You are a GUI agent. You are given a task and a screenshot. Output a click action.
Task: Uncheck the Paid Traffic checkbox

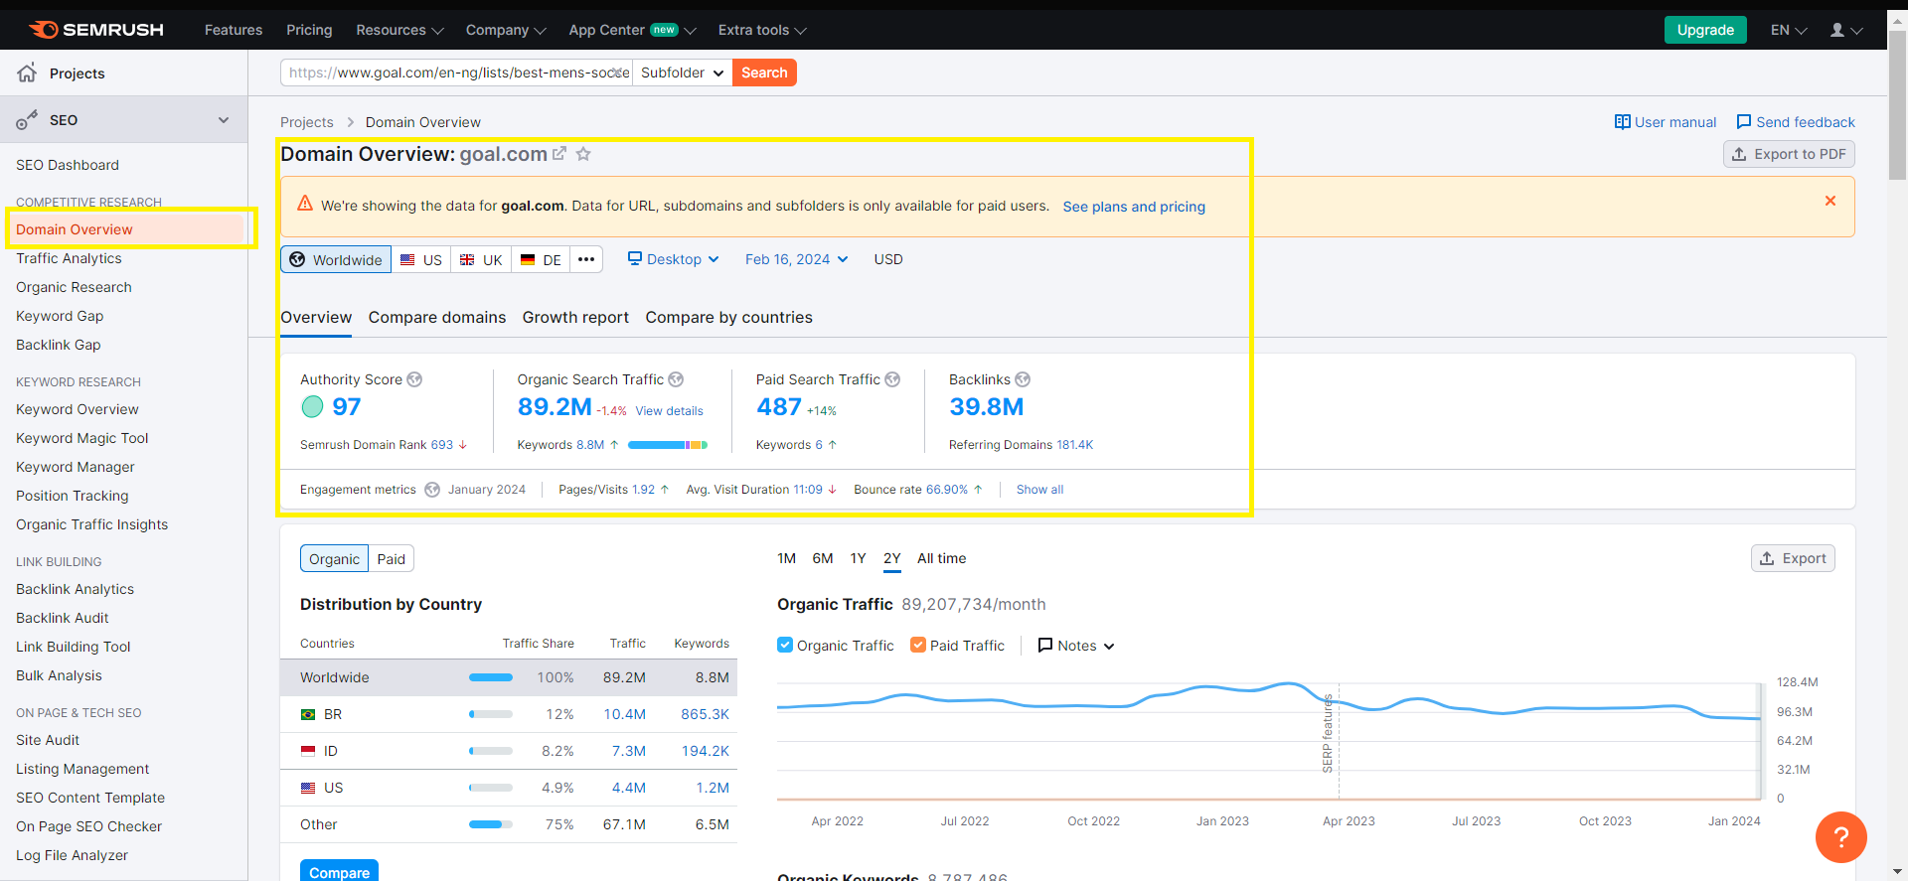coord(918,645)
